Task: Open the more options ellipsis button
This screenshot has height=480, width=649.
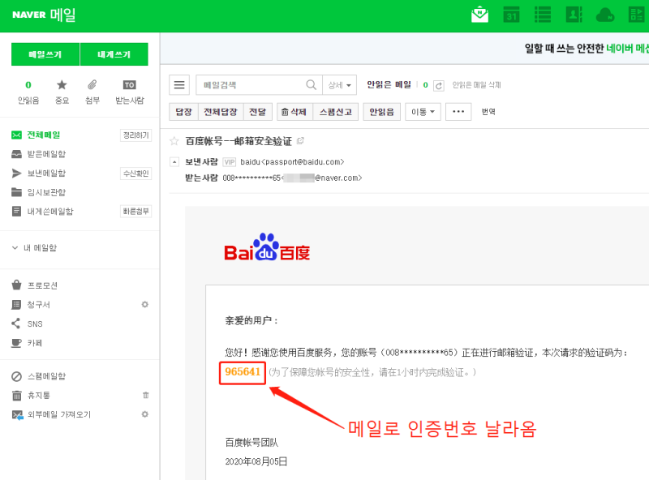Action: pos(458,112)
